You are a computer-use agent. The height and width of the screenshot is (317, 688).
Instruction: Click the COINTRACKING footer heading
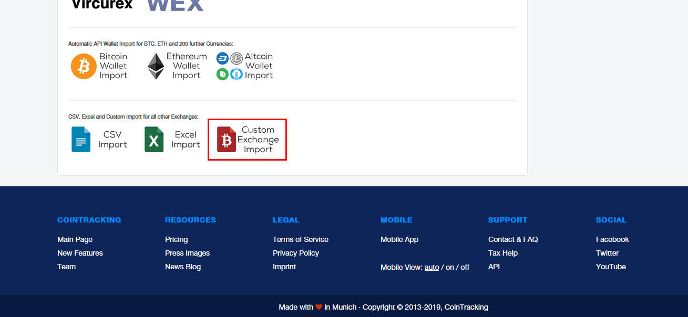(x=89, y=220)
